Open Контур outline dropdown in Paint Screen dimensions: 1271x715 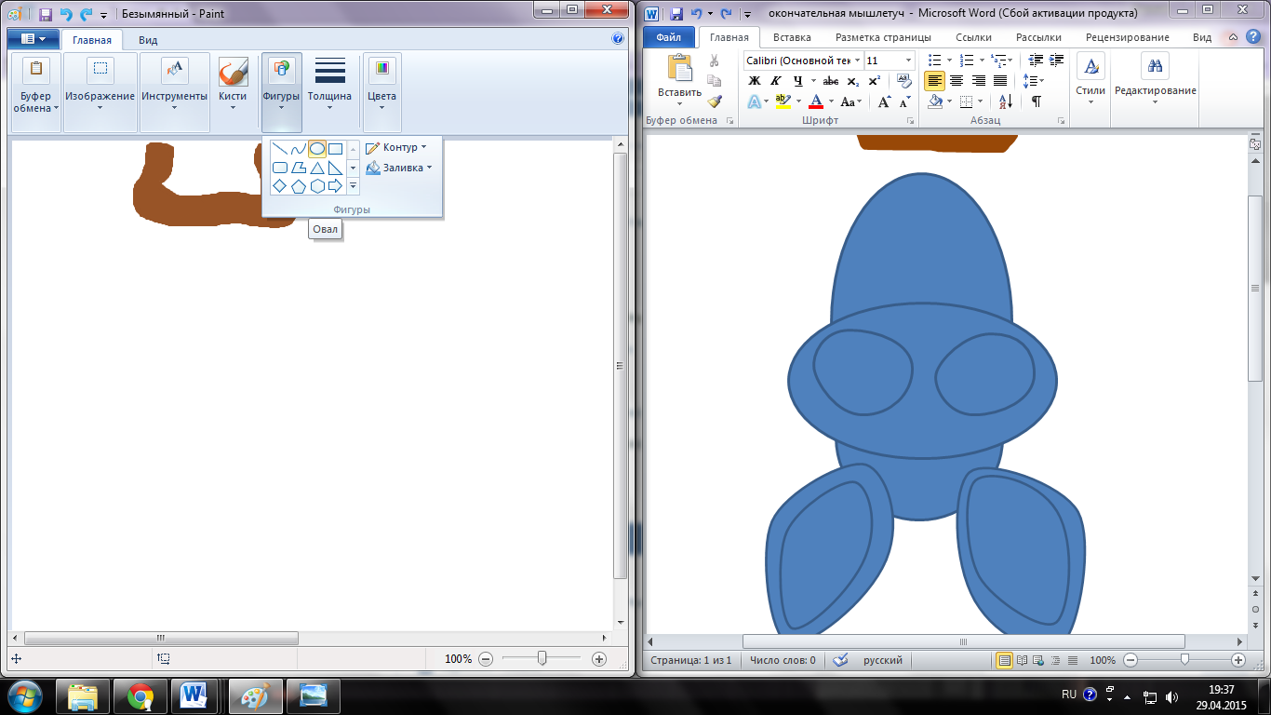[x=396, y=147]
